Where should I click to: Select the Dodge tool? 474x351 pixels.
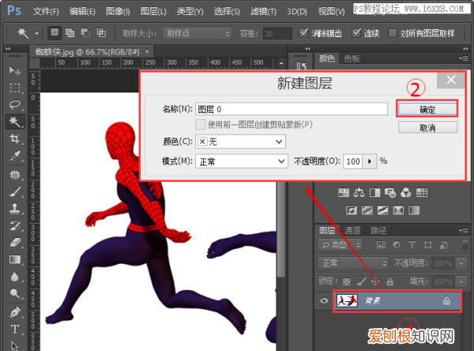[x=15, y=293]
